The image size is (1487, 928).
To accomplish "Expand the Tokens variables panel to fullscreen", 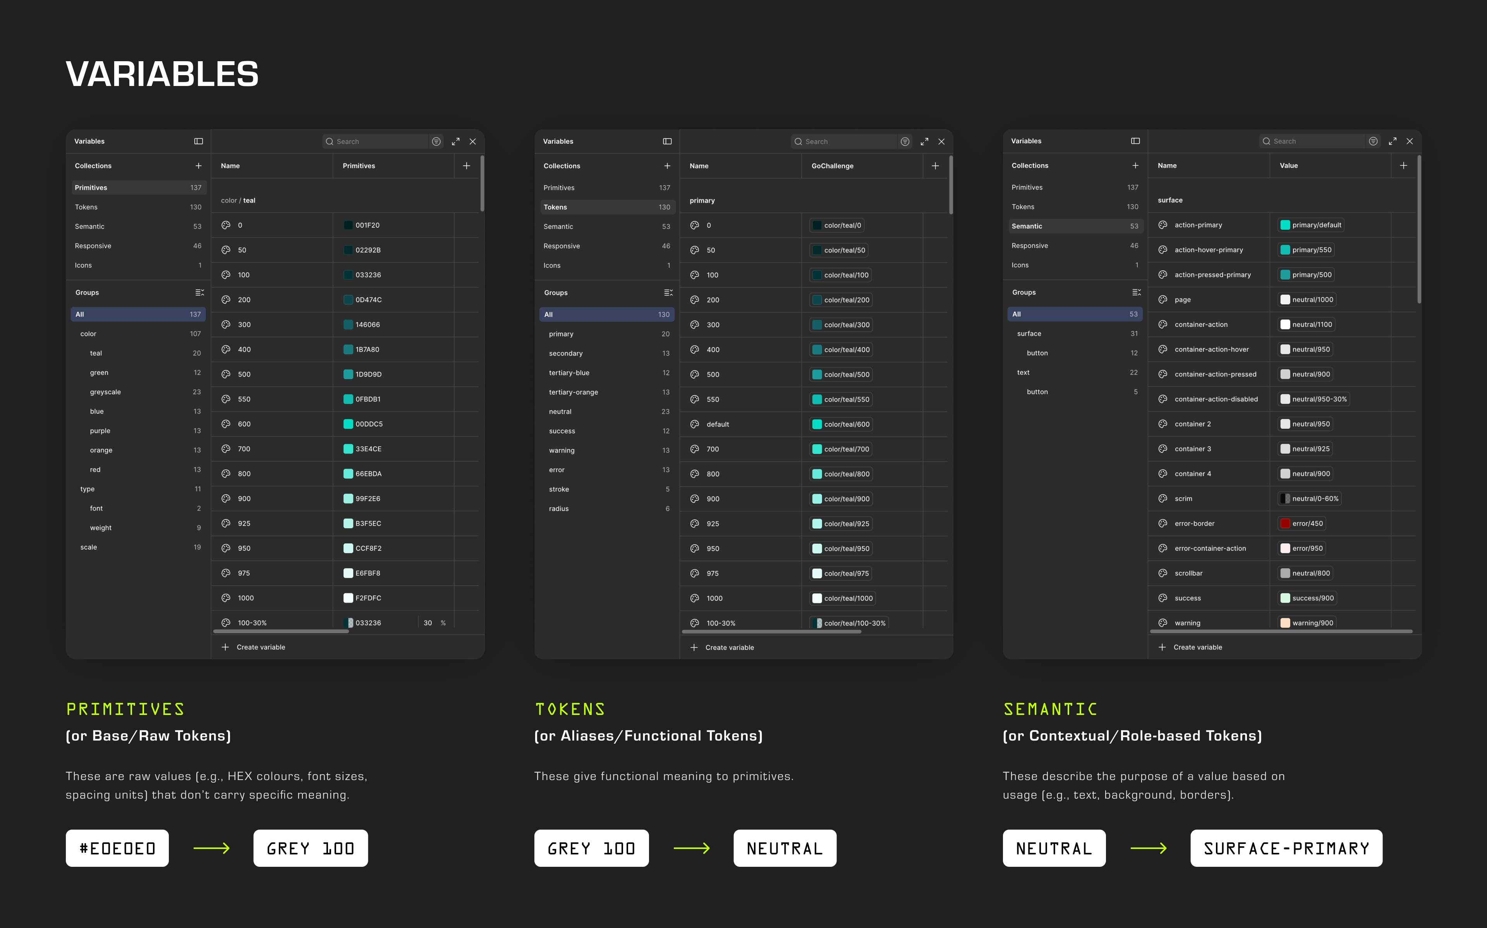I will [924, 141].
